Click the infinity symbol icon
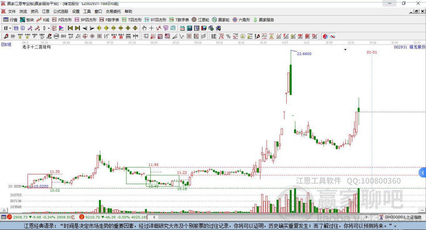Image resolution: width=426 pixels, height=230 pixels. click(x=333, y=37)
